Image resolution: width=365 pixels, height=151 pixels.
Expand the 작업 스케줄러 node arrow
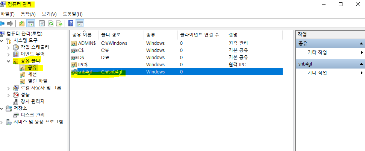9,47
